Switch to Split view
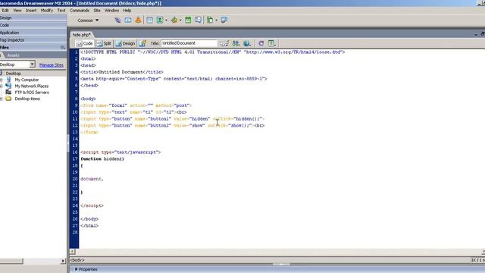485x273 pixels. point(104,43)
